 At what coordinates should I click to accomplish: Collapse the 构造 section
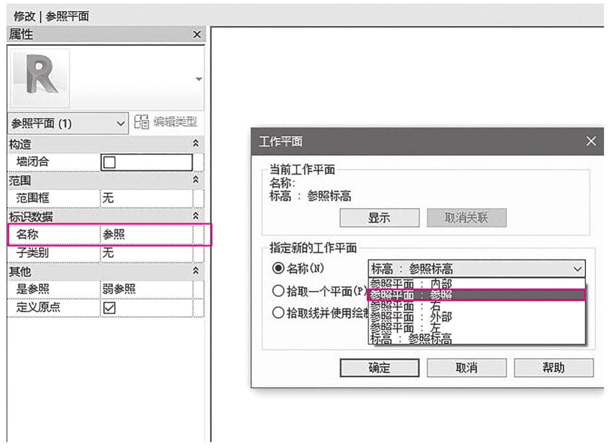pos(196,145)
